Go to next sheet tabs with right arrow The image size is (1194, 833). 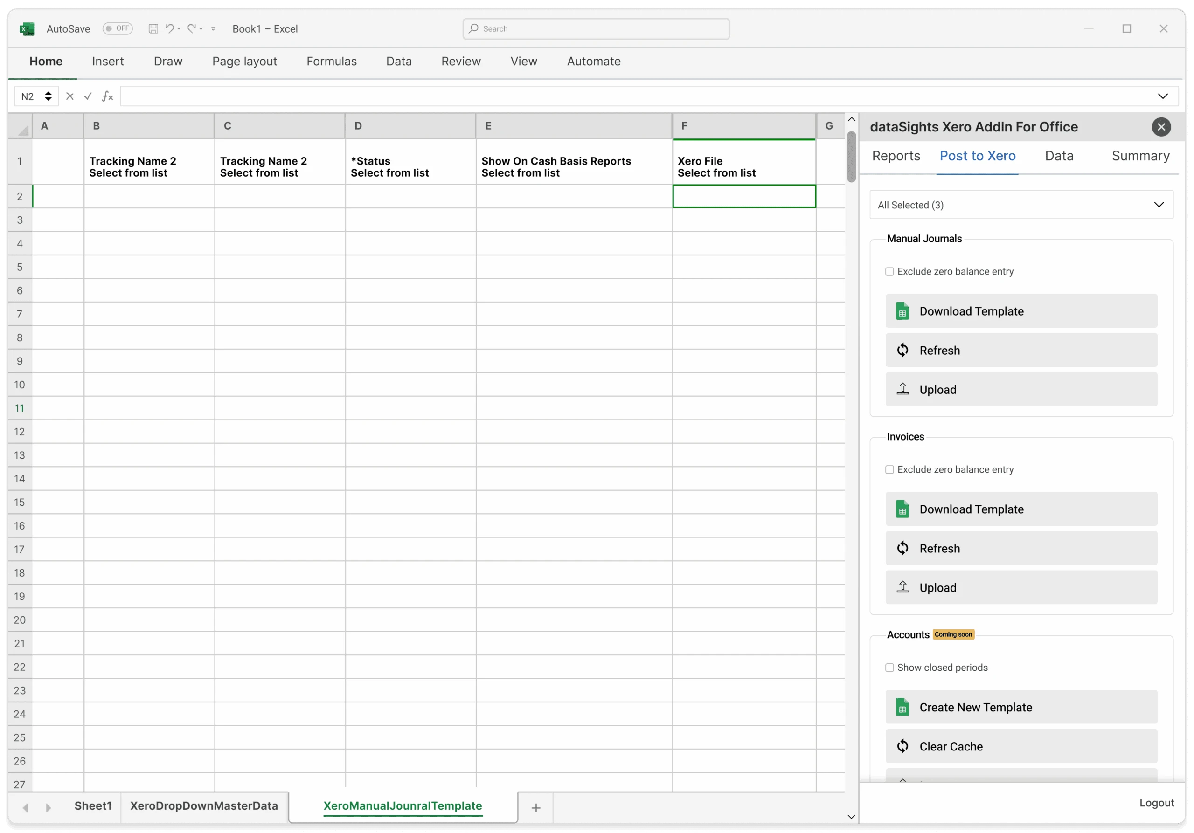tap(49, 807)
